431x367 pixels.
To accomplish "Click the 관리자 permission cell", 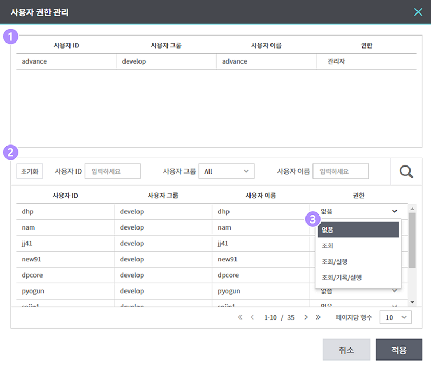I will (x=367, y=61).
